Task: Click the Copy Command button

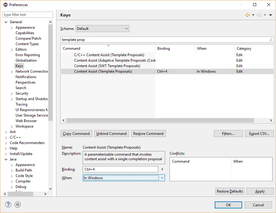Action: coord(76,134)
